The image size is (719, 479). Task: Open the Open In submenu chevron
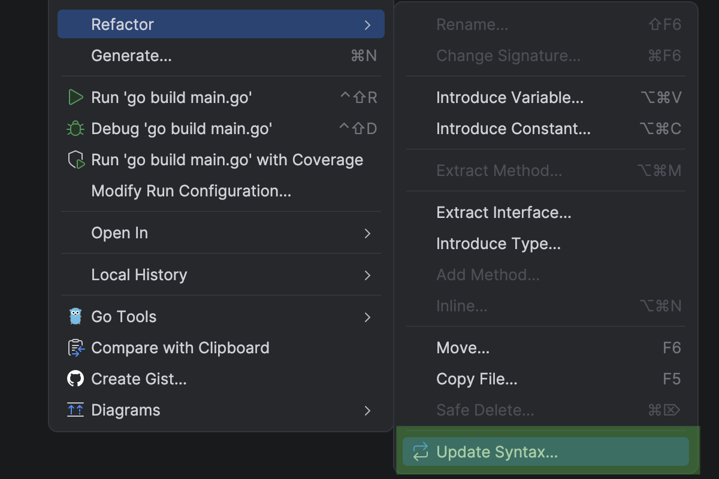click(x=367, y=234)
